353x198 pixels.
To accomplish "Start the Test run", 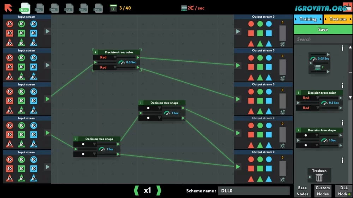I will (x=338, y=19).
